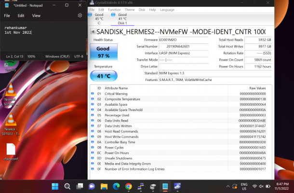Image resolution: width=294 pixels, height=193 pixels.
Task: Select Host Read Commands attribute row
Action: click(x=178, y=131)
